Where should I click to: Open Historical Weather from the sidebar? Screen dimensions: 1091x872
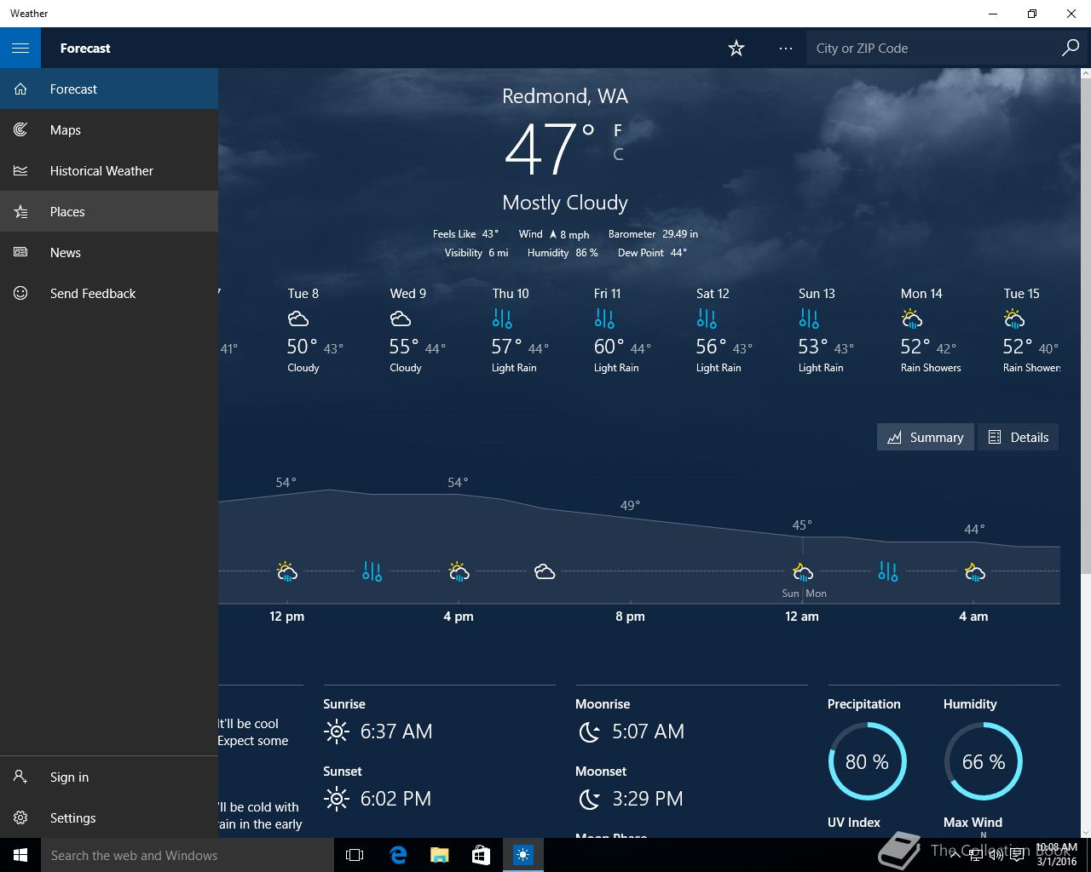109,170
